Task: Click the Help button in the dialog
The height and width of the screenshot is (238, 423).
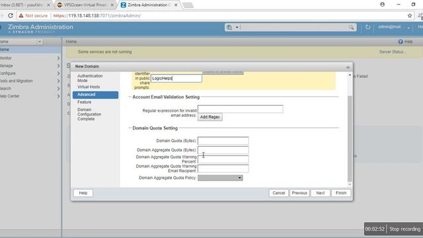Action: point(83,193)
